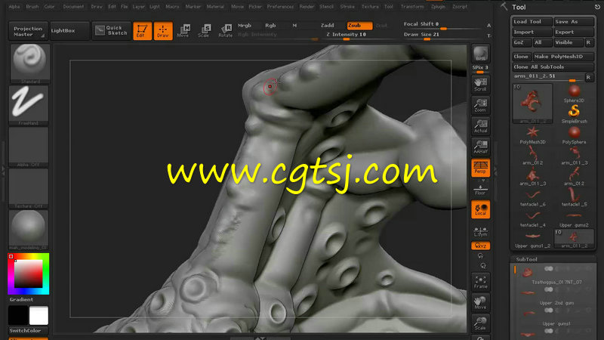The image size is (604, 340).
Task: Select the PolyMesh3D star tool
Action: pos(532,135)
